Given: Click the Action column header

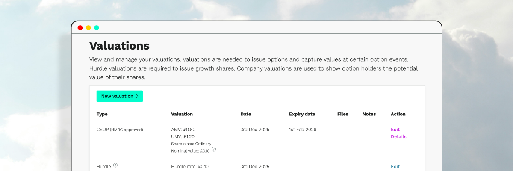Looking at the screenshot, I should [x=398, y=114].
